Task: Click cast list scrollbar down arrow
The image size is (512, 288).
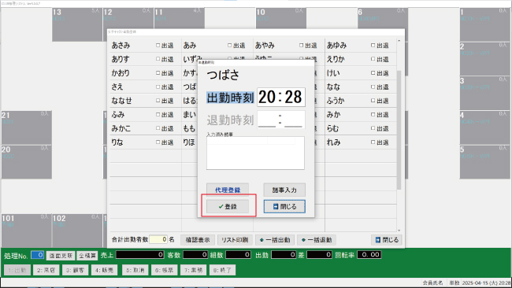Action: pos(399,231)
